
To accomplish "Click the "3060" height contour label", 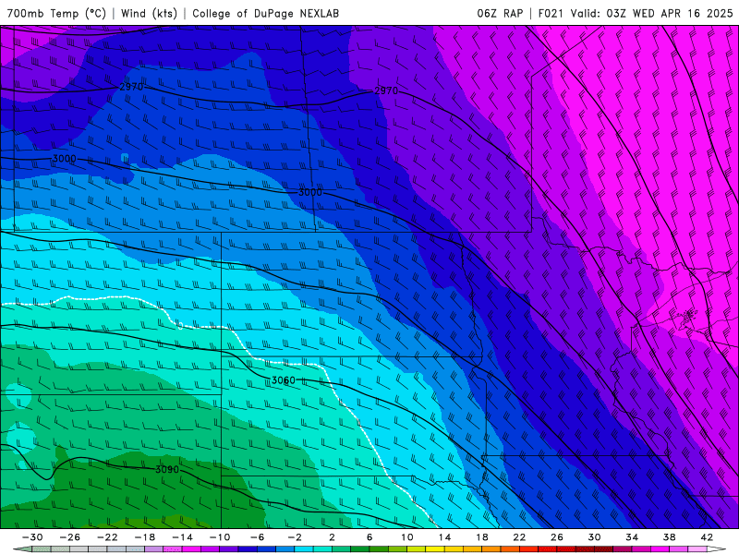I will (x=284, y=380).
